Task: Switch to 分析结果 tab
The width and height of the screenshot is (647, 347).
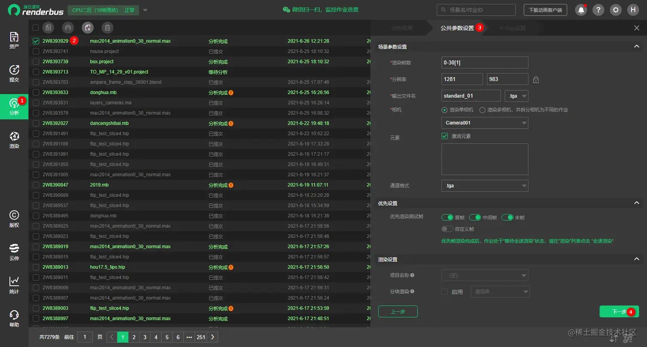Action: (x=402, y=28)
